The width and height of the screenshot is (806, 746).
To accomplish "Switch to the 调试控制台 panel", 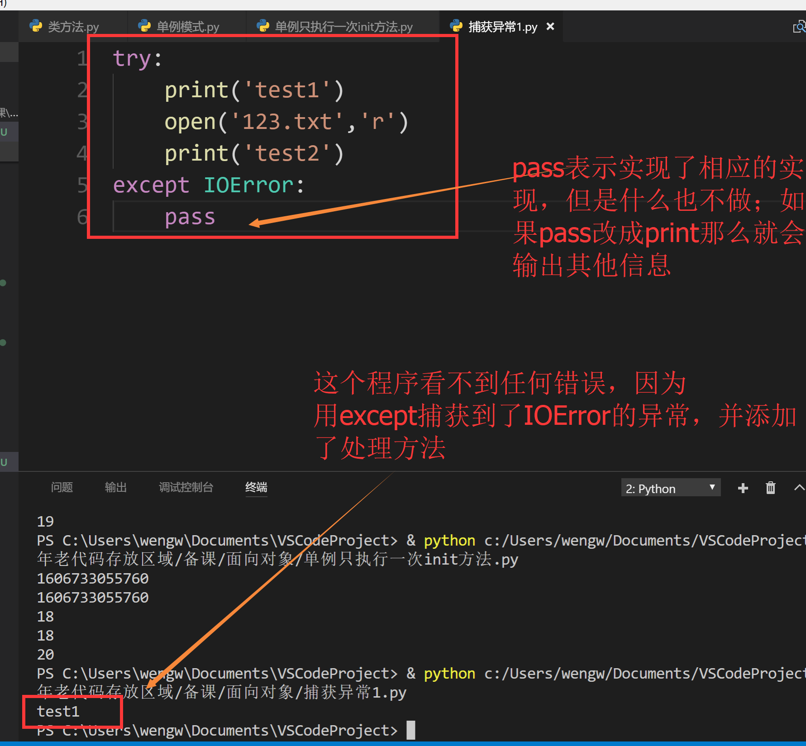I will (x=186, y=487).
